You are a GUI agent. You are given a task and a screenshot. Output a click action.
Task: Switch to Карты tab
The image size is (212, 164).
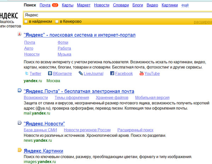click(x=67, y=5)
